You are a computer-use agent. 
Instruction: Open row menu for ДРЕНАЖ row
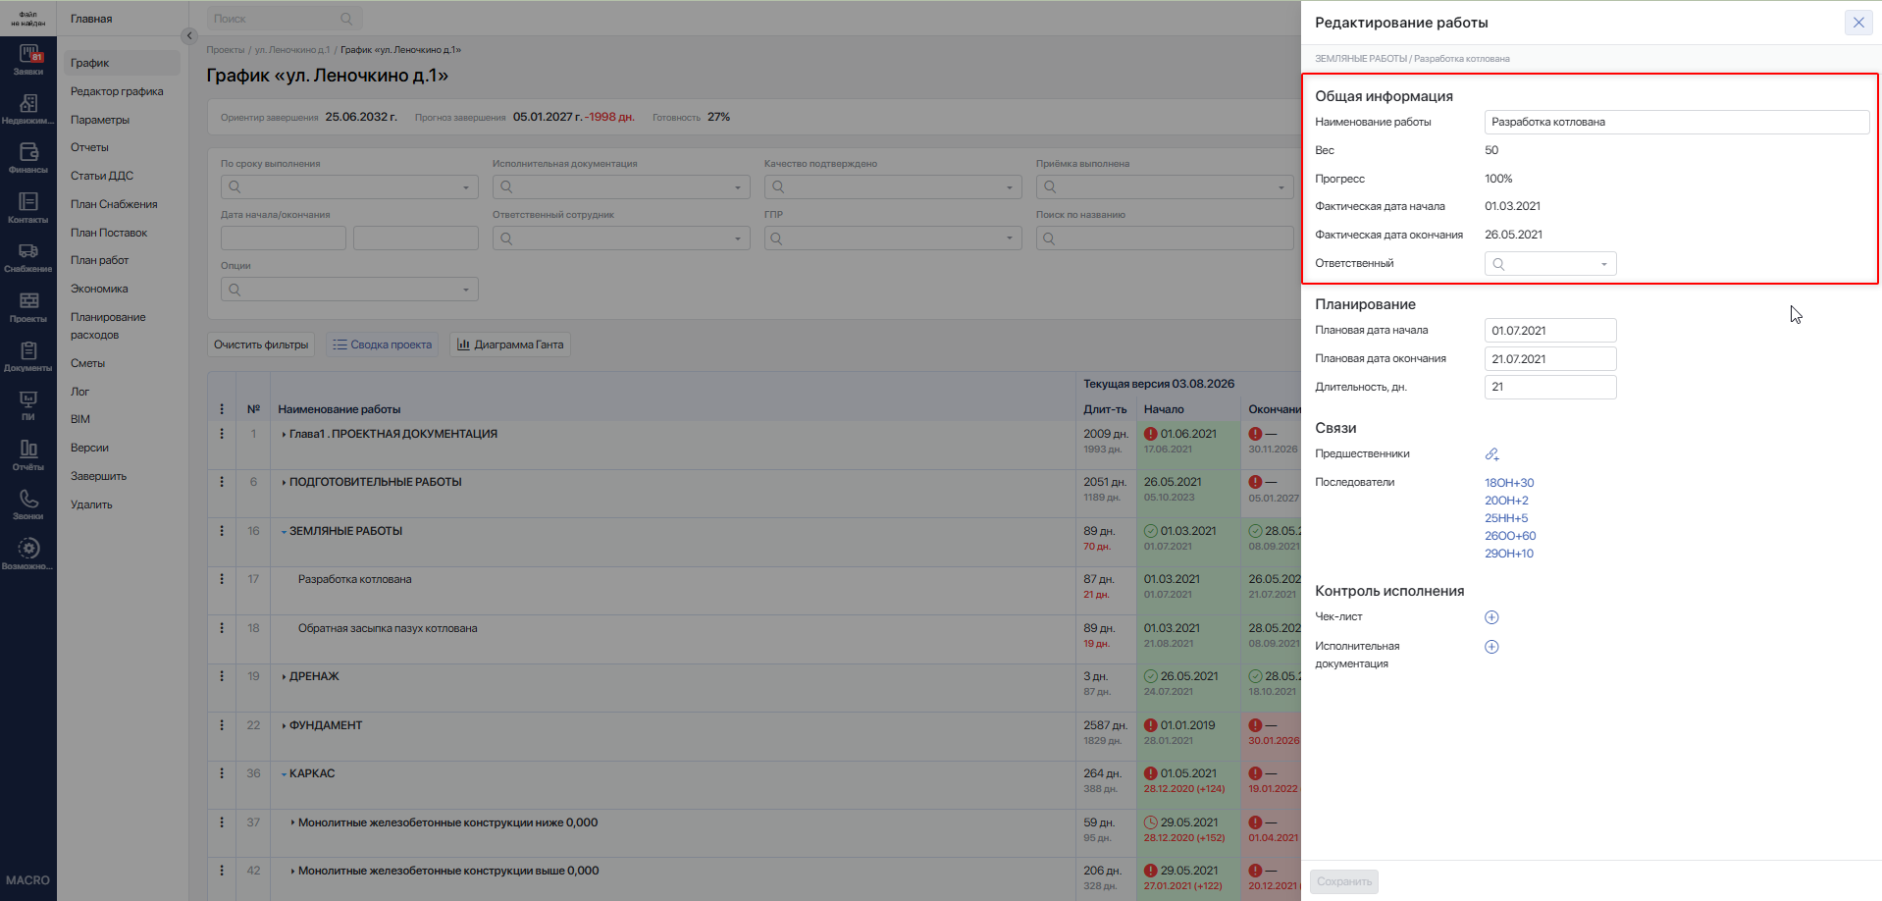click(222, 676)
